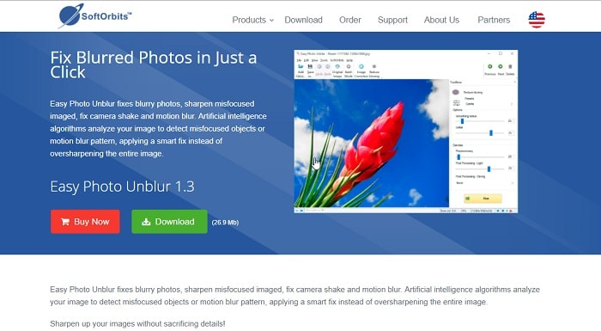Screen dimensions: 601x331
Task: Click Image Correction toolbar icon in screenshot
Action: click(361, 67)
